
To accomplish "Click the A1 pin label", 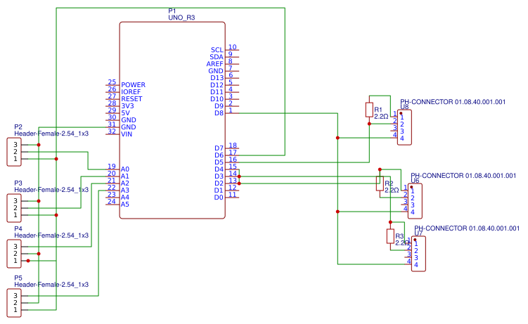I will pos(125,176).
